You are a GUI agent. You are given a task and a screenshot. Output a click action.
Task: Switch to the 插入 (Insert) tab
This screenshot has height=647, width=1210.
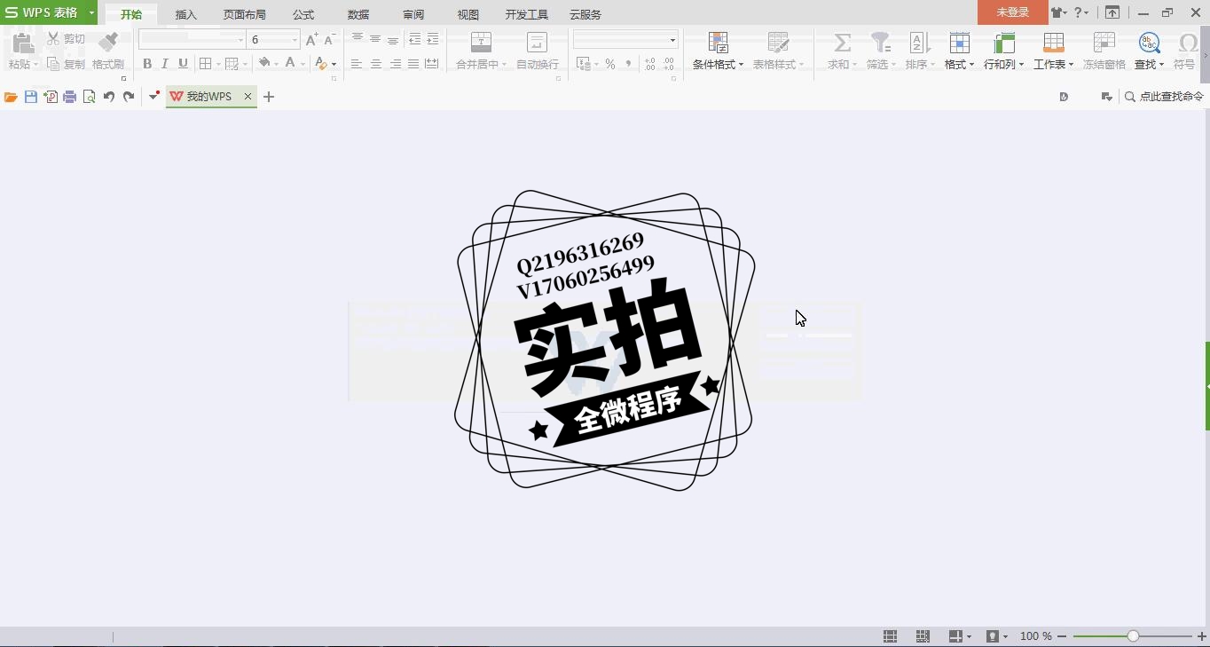[186, 14]
